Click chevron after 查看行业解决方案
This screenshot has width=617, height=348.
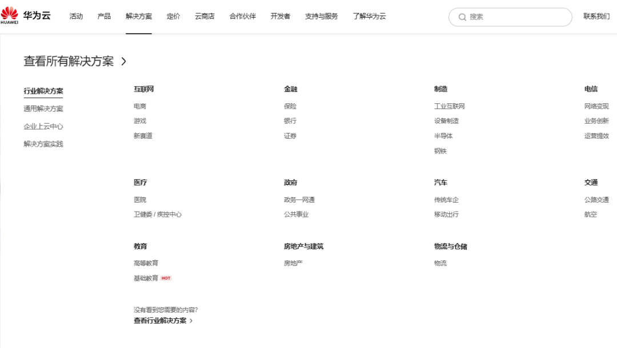pos(191,321)
